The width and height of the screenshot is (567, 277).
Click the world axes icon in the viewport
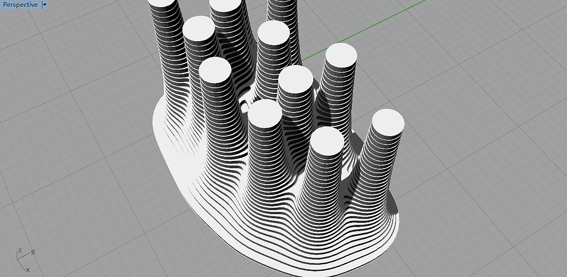(25, 259)
